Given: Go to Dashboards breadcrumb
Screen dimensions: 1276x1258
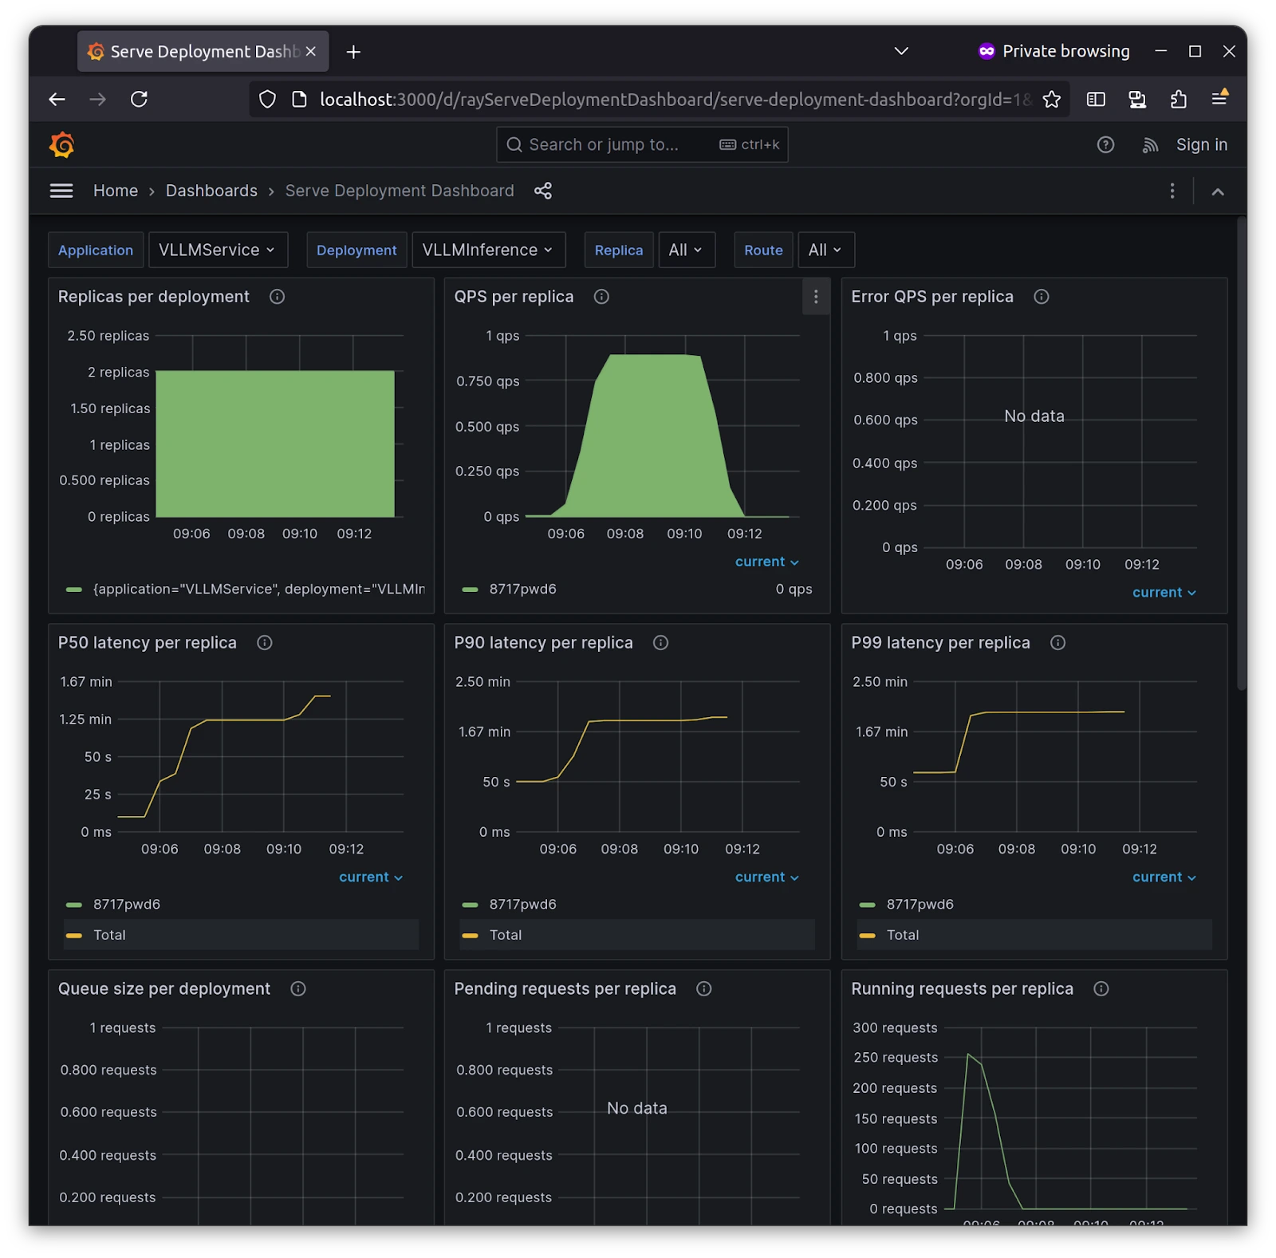Looking at the screenshot, I should [x=211, y=191].
